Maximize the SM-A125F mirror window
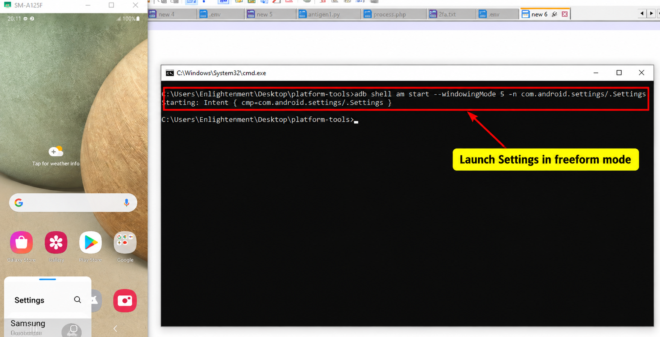 tap(111, 5)
